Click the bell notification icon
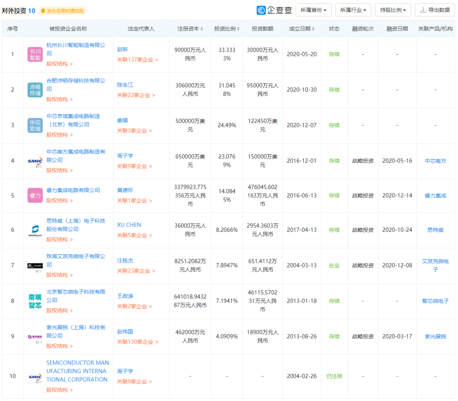 click(43, 11)
